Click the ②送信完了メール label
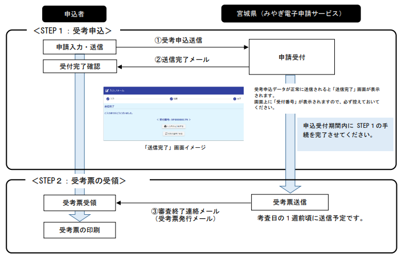This screenshot has height=254, width=402. (182, 60)
